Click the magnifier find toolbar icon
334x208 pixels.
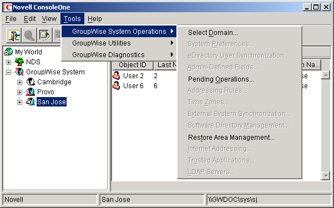pos(29,35)
